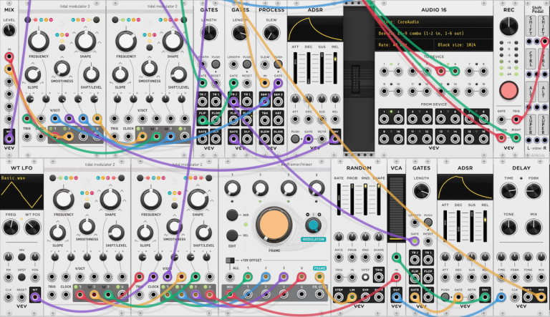Click the PROCESS module GLIDE output jack
This screenshot has width=550, height=317.
coord(278,139)
